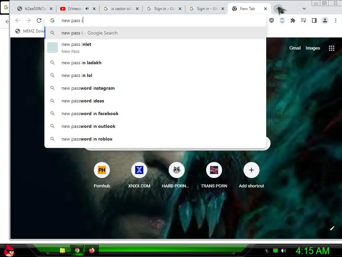
Task: Select 'new password in outlook' suggestion
Action: click(155, 126)
